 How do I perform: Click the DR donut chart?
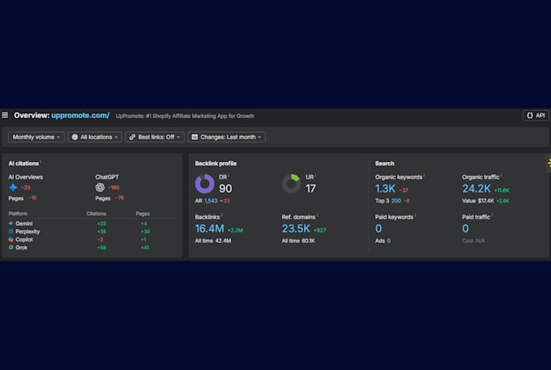(x=205, y=184)
